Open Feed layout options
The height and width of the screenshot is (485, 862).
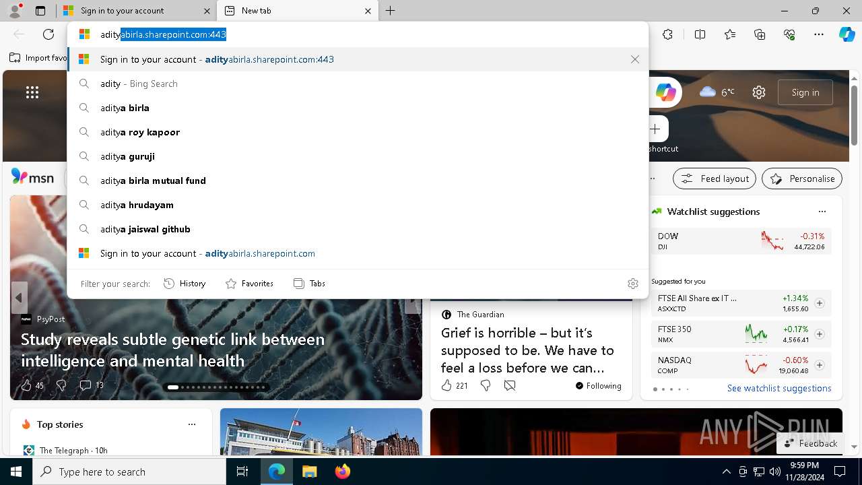715,179
